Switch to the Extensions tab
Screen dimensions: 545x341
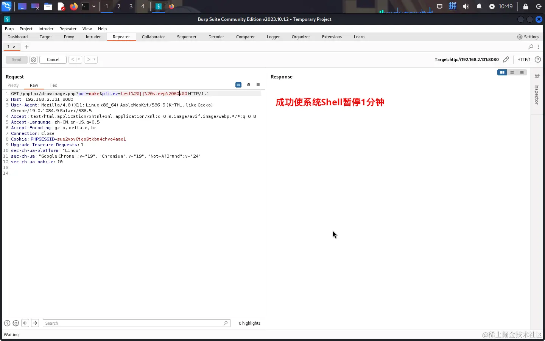[x=332, y=37]
